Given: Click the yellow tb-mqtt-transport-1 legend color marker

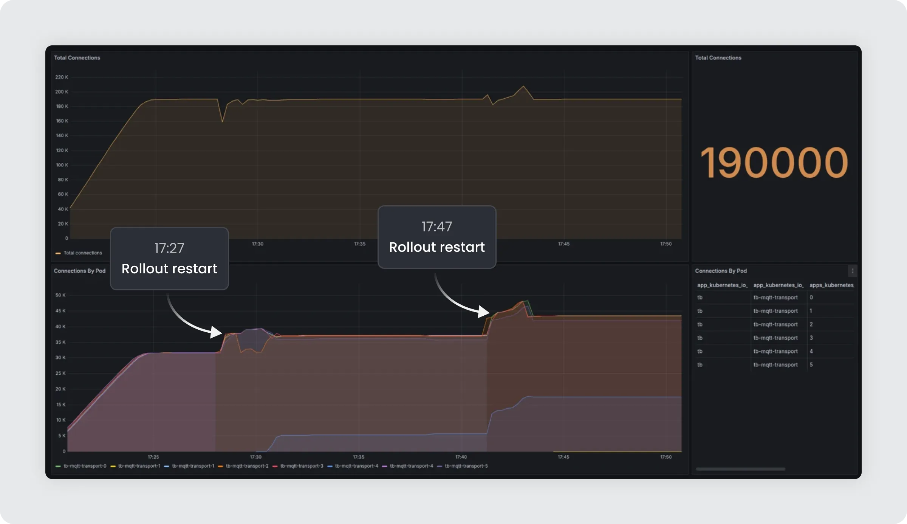Looking at the screenshot, I should pyautogui.click(x=113, y=467).
